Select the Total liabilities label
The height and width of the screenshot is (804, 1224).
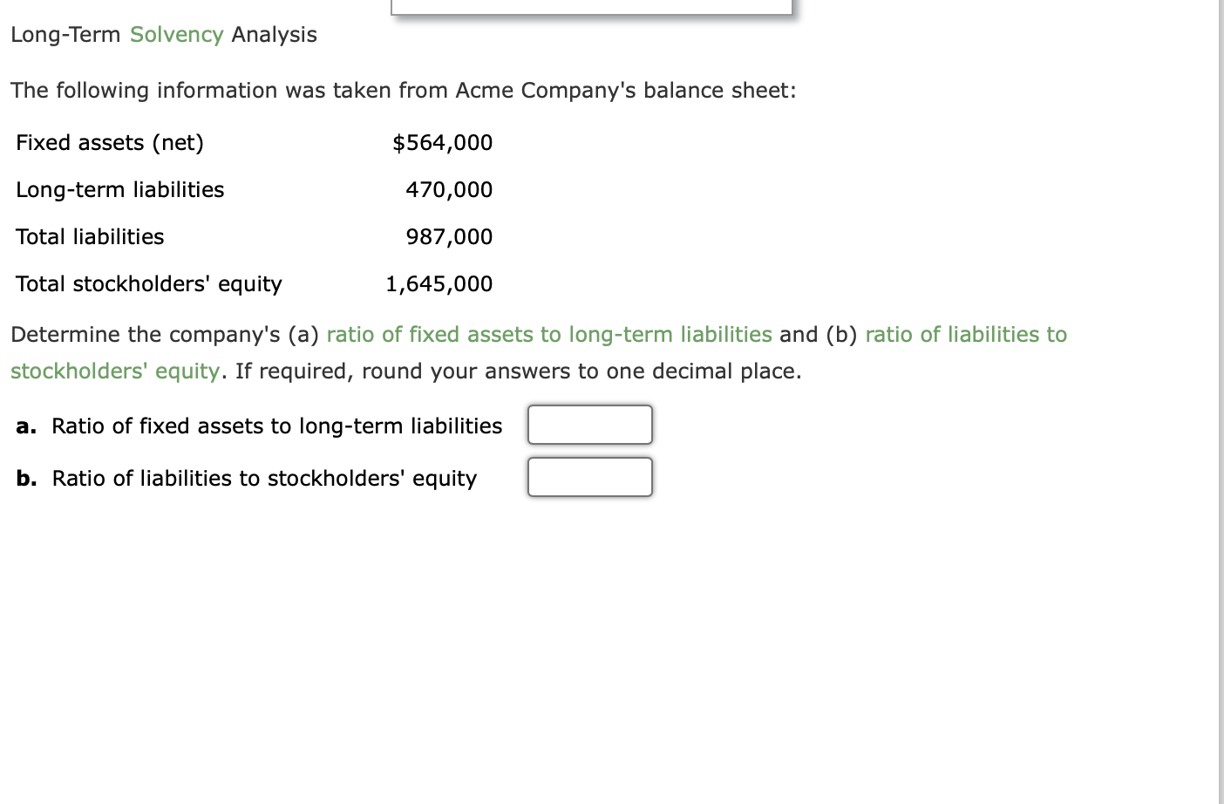(x=89, y=236)
